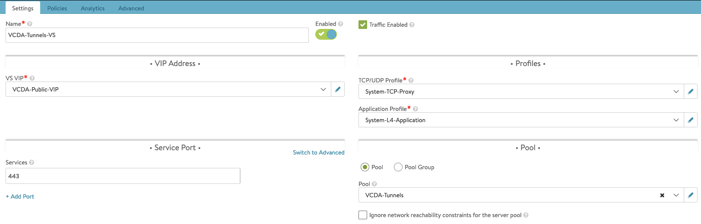Show help for the Name field
The height and width of the screenshot is (224, 701).
pos(30,24)
